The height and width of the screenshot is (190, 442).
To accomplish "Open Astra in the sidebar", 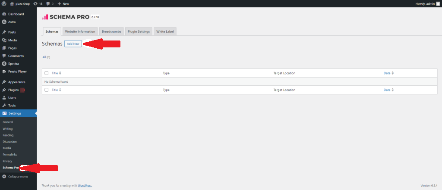I will click(12, 22).
